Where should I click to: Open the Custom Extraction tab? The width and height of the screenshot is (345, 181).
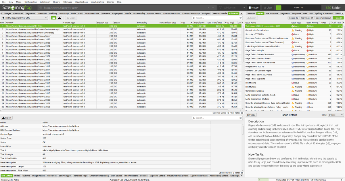point(172,13)
